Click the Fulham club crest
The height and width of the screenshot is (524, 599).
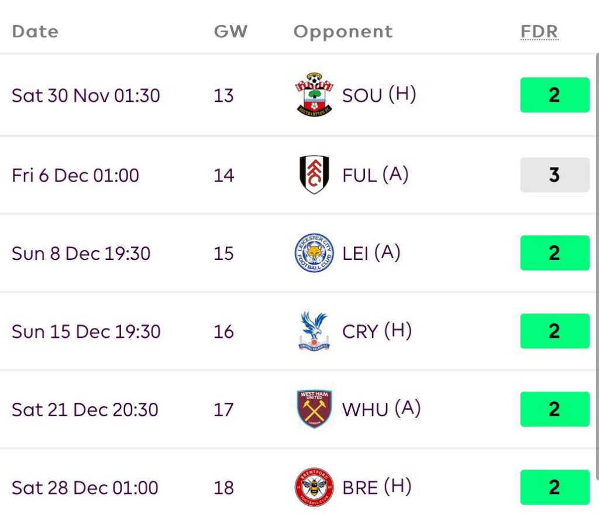point(314,174)
